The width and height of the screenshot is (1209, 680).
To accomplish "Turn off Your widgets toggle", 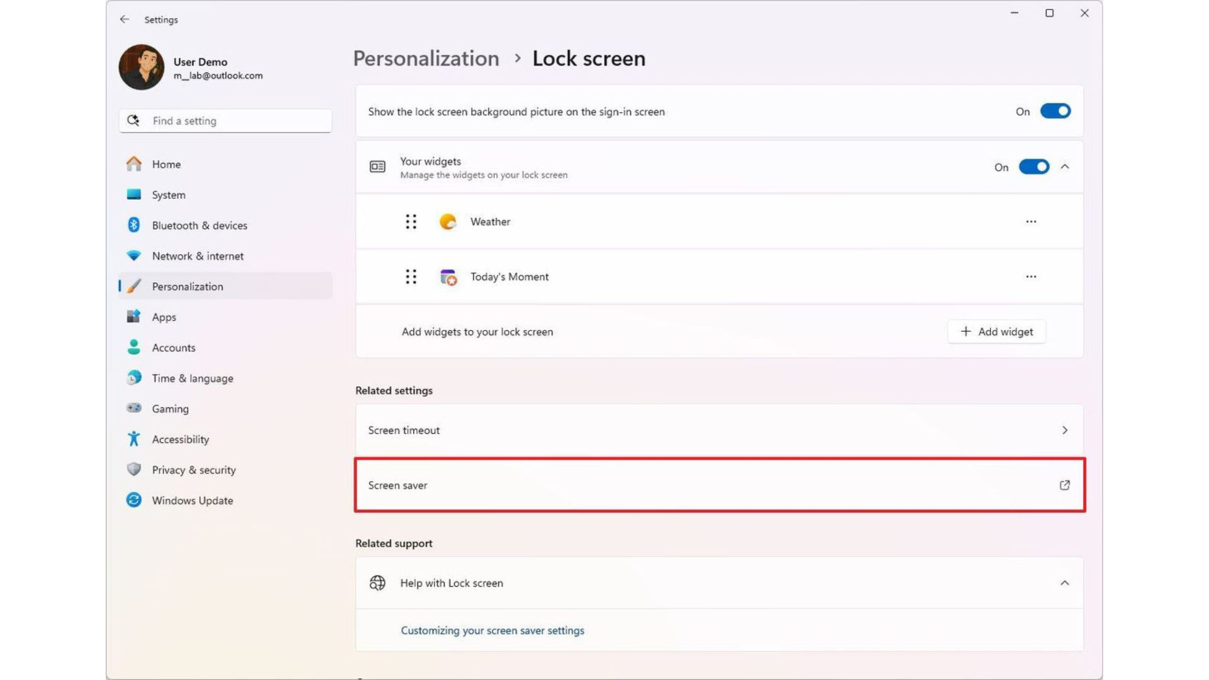I will point(1033,167).
